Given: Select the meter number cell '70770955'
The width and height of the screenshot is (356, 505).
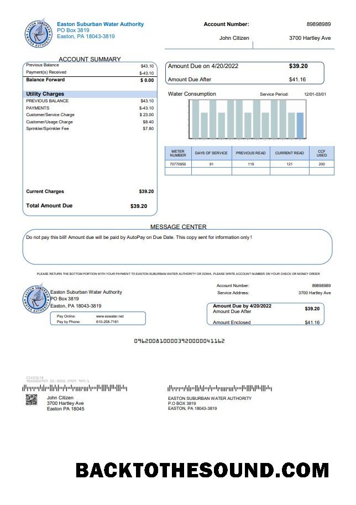Looking at the screenshot, I should click(178, 164).
